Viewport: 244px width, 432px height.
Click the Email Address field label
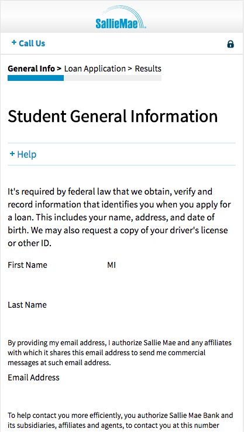click(x=33, y=377)
